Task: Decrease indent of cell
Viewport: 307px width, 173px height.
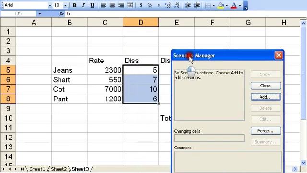Action: (188, 5)
